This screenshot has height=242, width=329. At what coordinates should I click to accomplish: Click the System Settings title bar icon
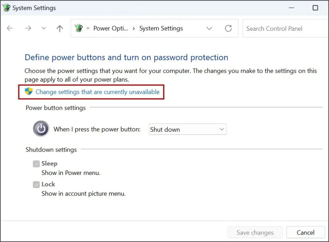click(x=6, y=8)
